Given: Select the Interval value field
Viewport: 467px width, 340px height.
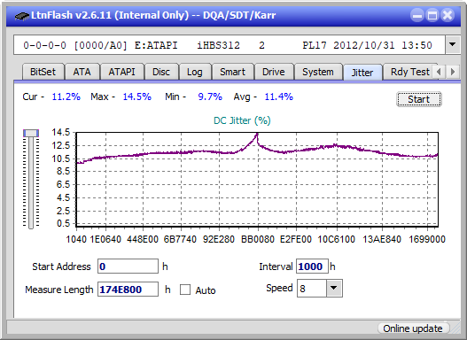Looking at the screenshot, I should coord(312,267).
